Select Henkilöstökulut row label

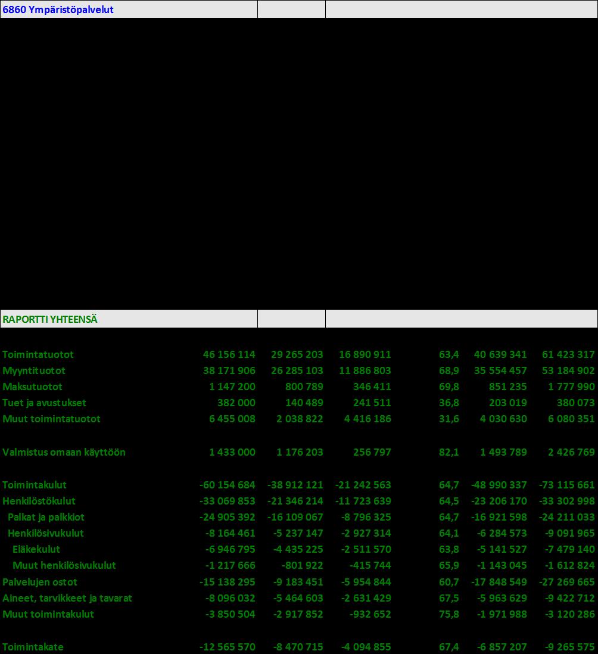point(39,501)
